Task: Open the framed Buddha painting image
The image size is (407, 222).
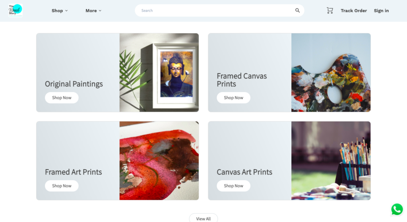Action: [x=159, y=73]
